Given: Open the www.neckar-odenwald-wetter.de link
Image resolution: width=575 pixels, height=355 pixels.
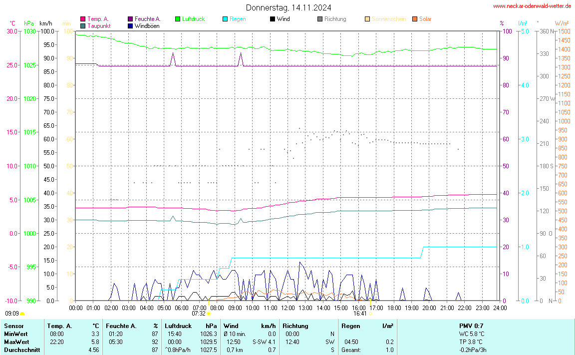Looking at the screenshot, I should click(x=532, y=6).
